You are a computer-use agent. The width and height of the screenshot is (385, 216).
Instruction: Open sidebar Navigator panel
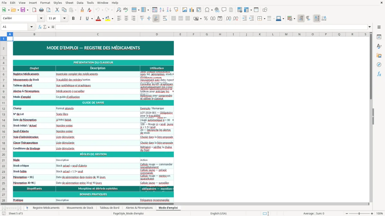tap(379, 65)
